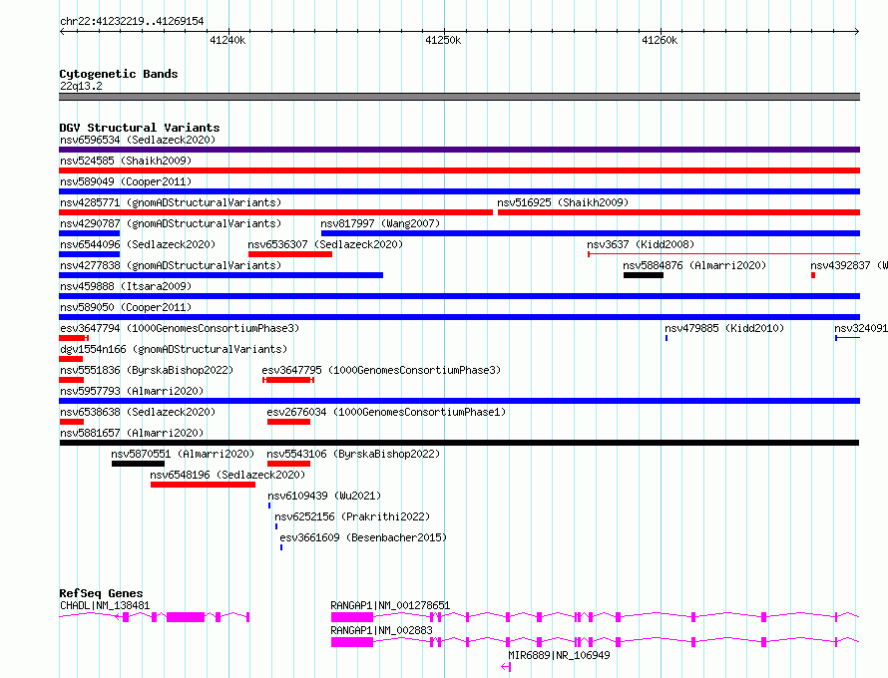Click the nsv5884876 (Almarri2020) label

pyautogui.click(x=694, y=265)
